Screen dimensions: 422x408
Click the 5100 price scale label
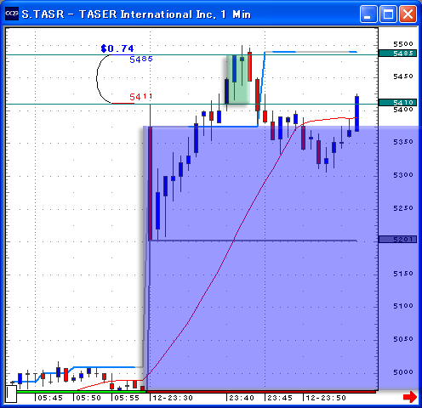click(403, 306)
